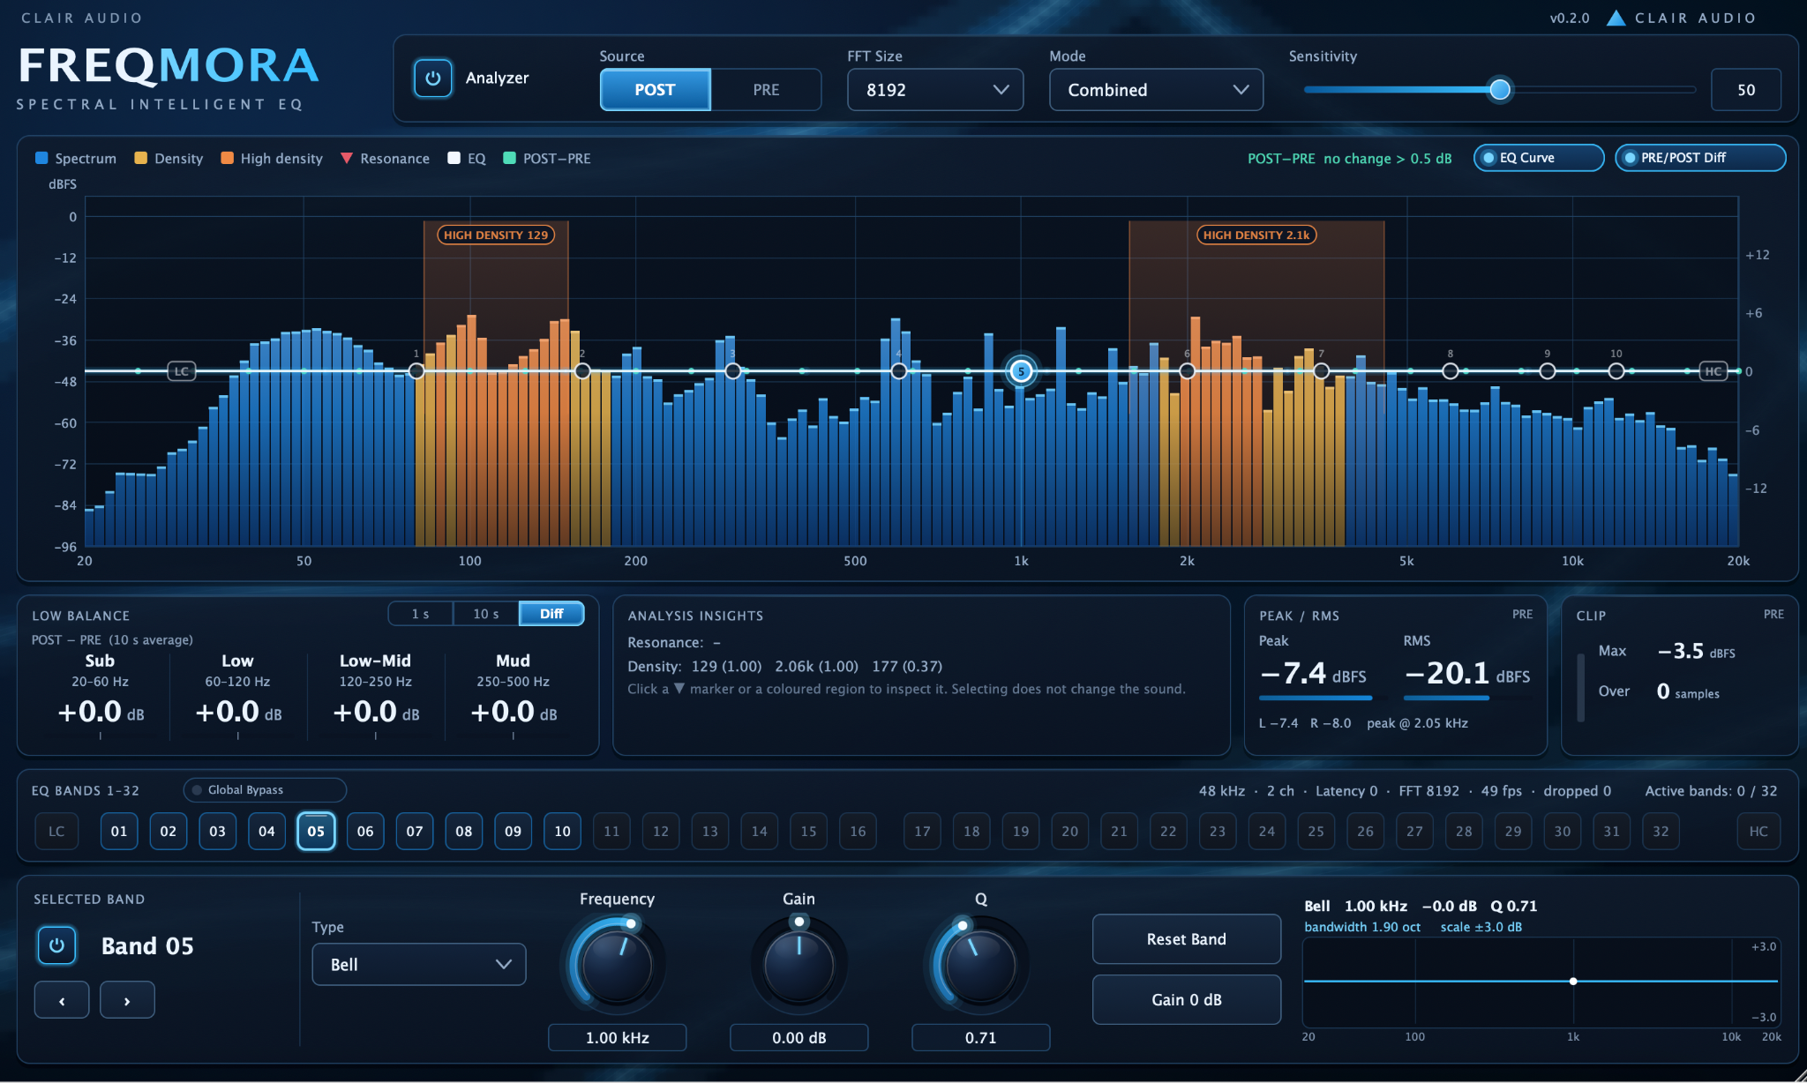Select EQ band 17
The image size is (1807, 1083).
point(922,832)
